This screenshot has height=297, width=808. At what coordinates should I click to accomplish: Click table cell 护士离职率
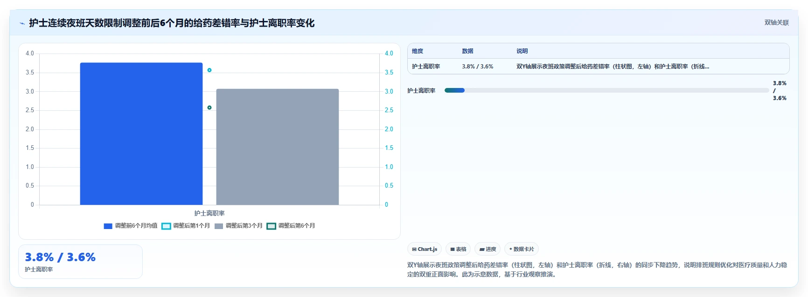(426, 67)
